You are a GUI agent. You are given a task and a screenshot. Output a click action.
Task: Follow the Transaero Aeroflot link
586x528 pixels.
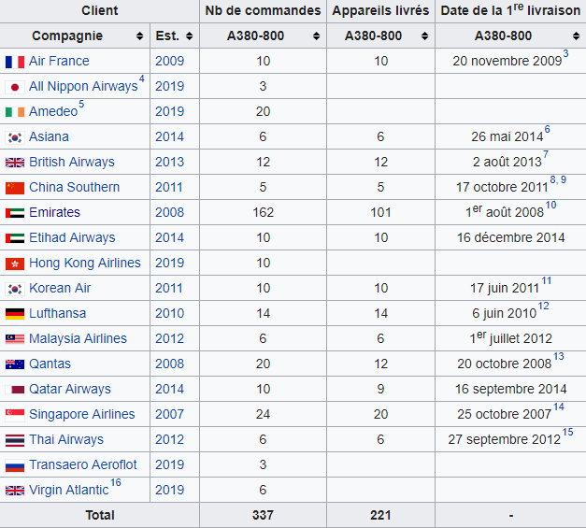point(83,464)
